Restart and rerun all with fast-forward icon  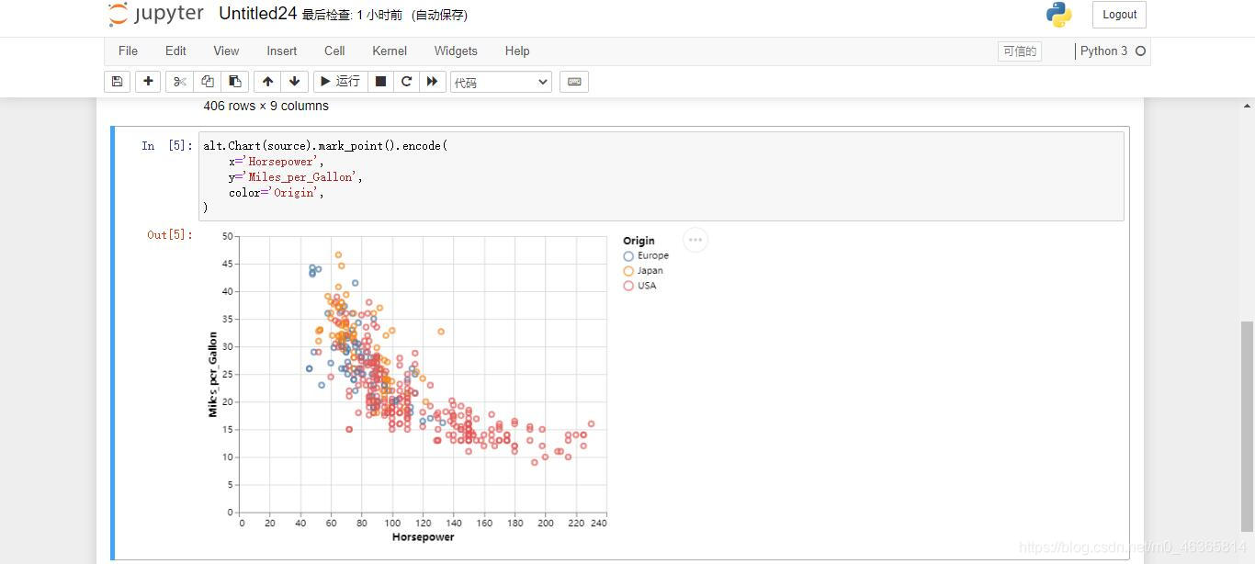click(432, 82)
